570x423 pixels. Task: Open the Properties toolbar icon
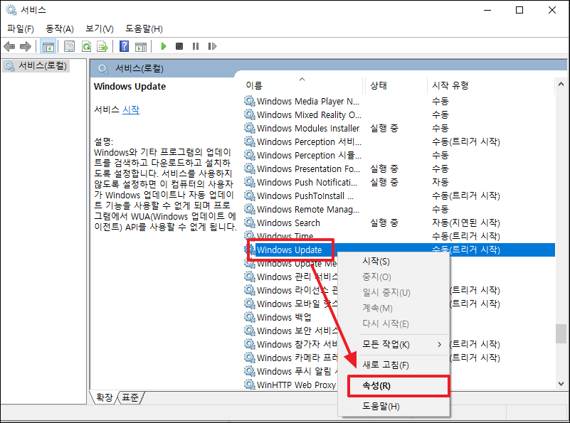pyautogui.click(x=70, y=46)
